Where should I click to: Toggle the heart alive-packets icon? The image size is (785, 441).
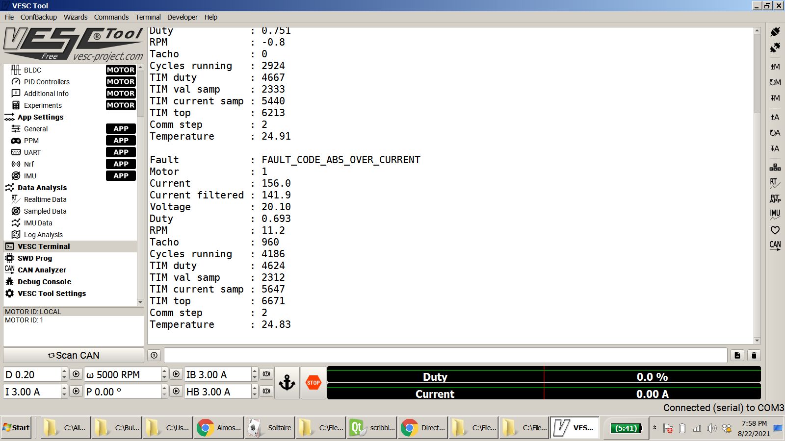775,230
